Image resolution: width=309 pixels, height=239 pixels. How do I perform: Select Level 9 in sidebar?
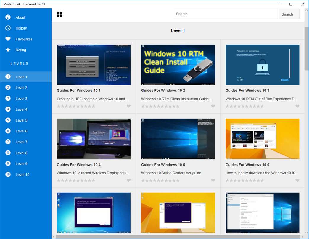tap(26, 164)
